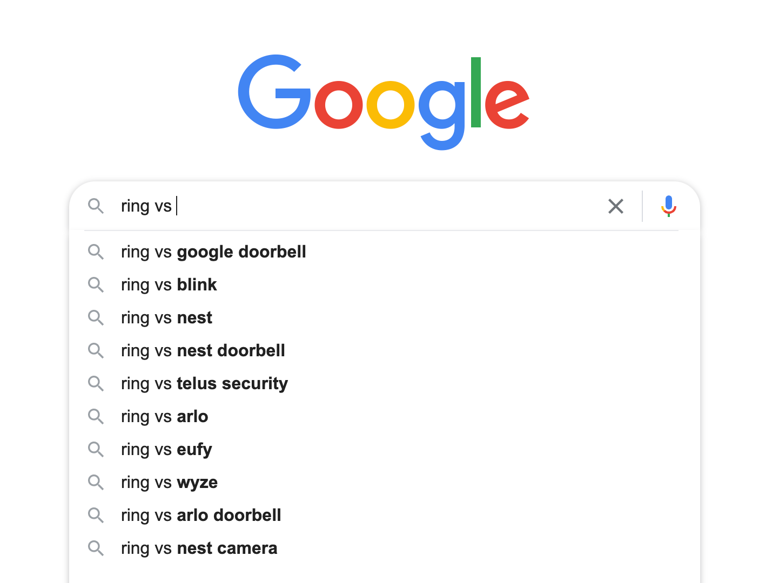The image size is (779, 583).
Task: Click the Google logo
Action: pyautogui.click(x=384, y=102)
